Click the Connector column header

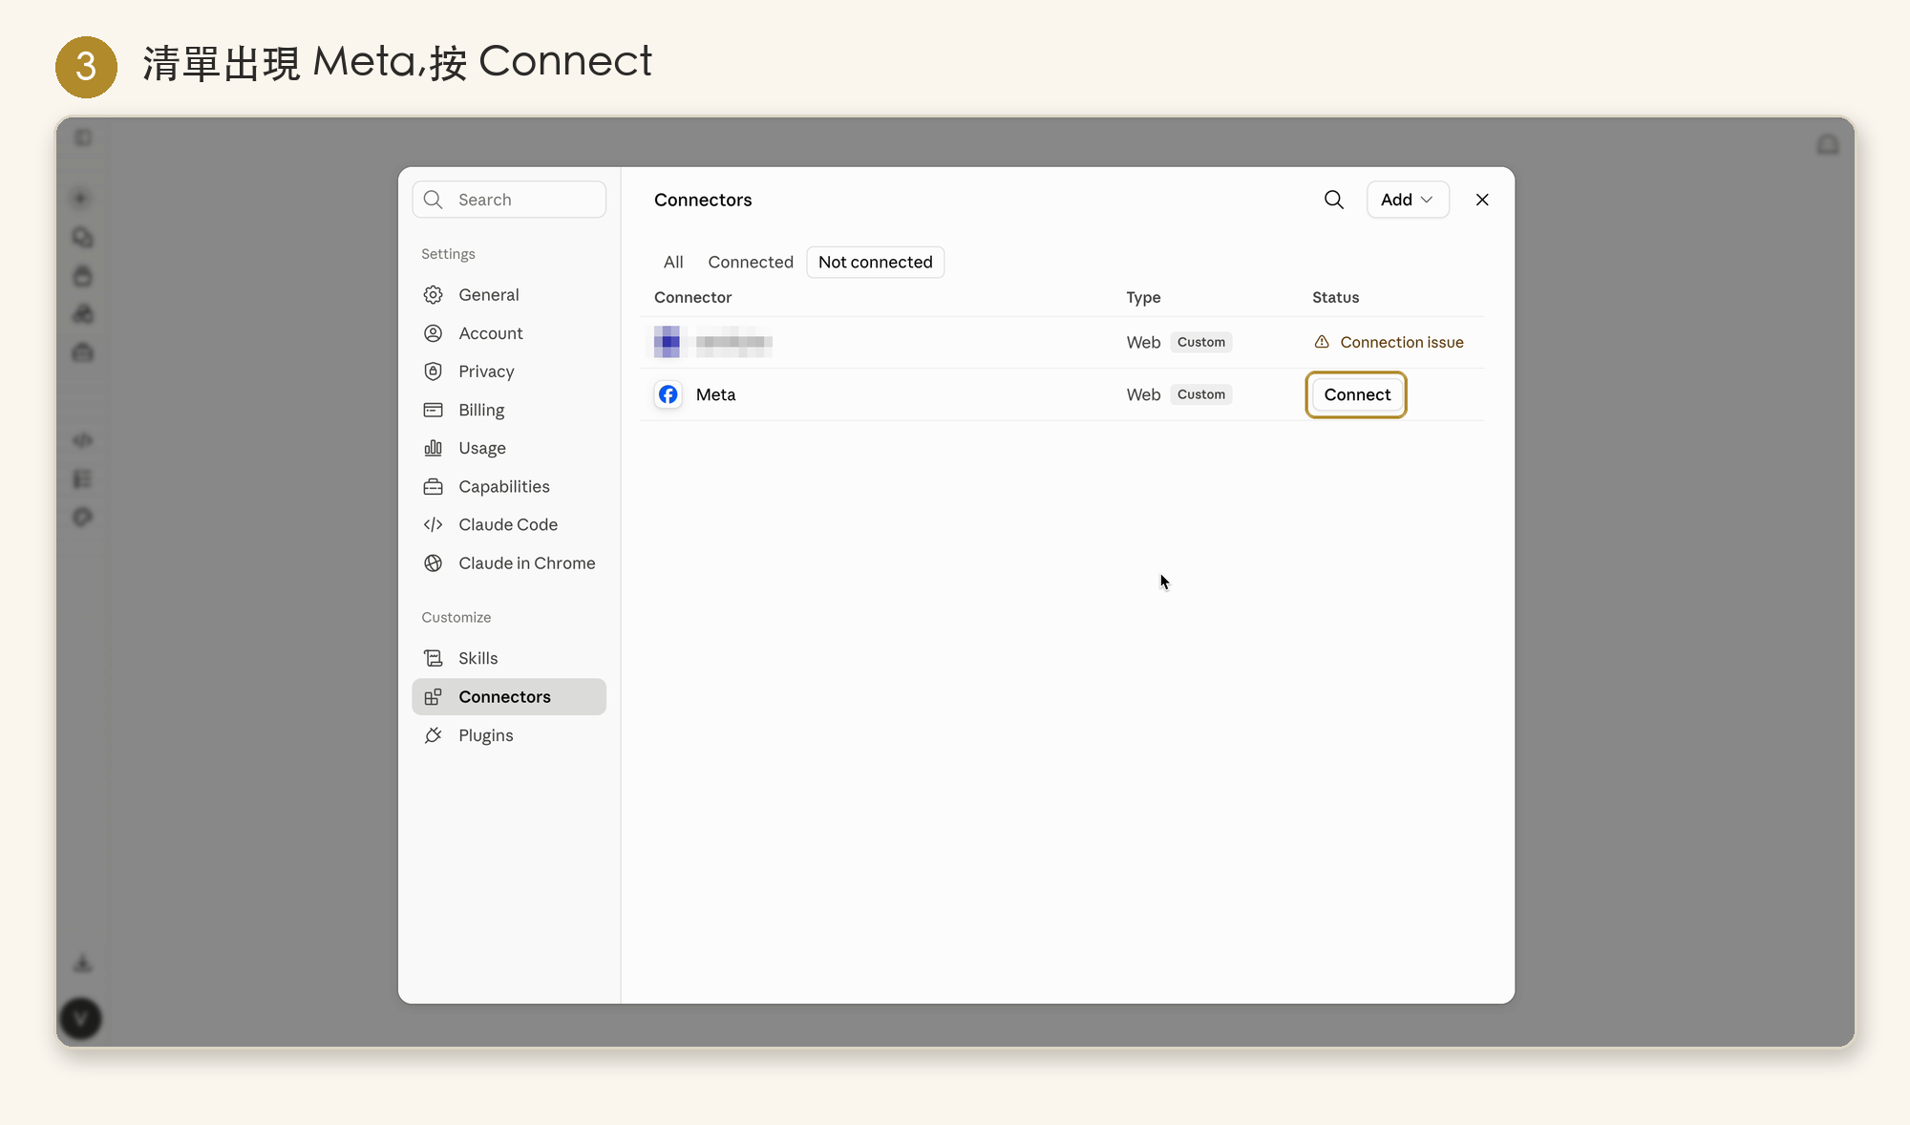point(692,297)
